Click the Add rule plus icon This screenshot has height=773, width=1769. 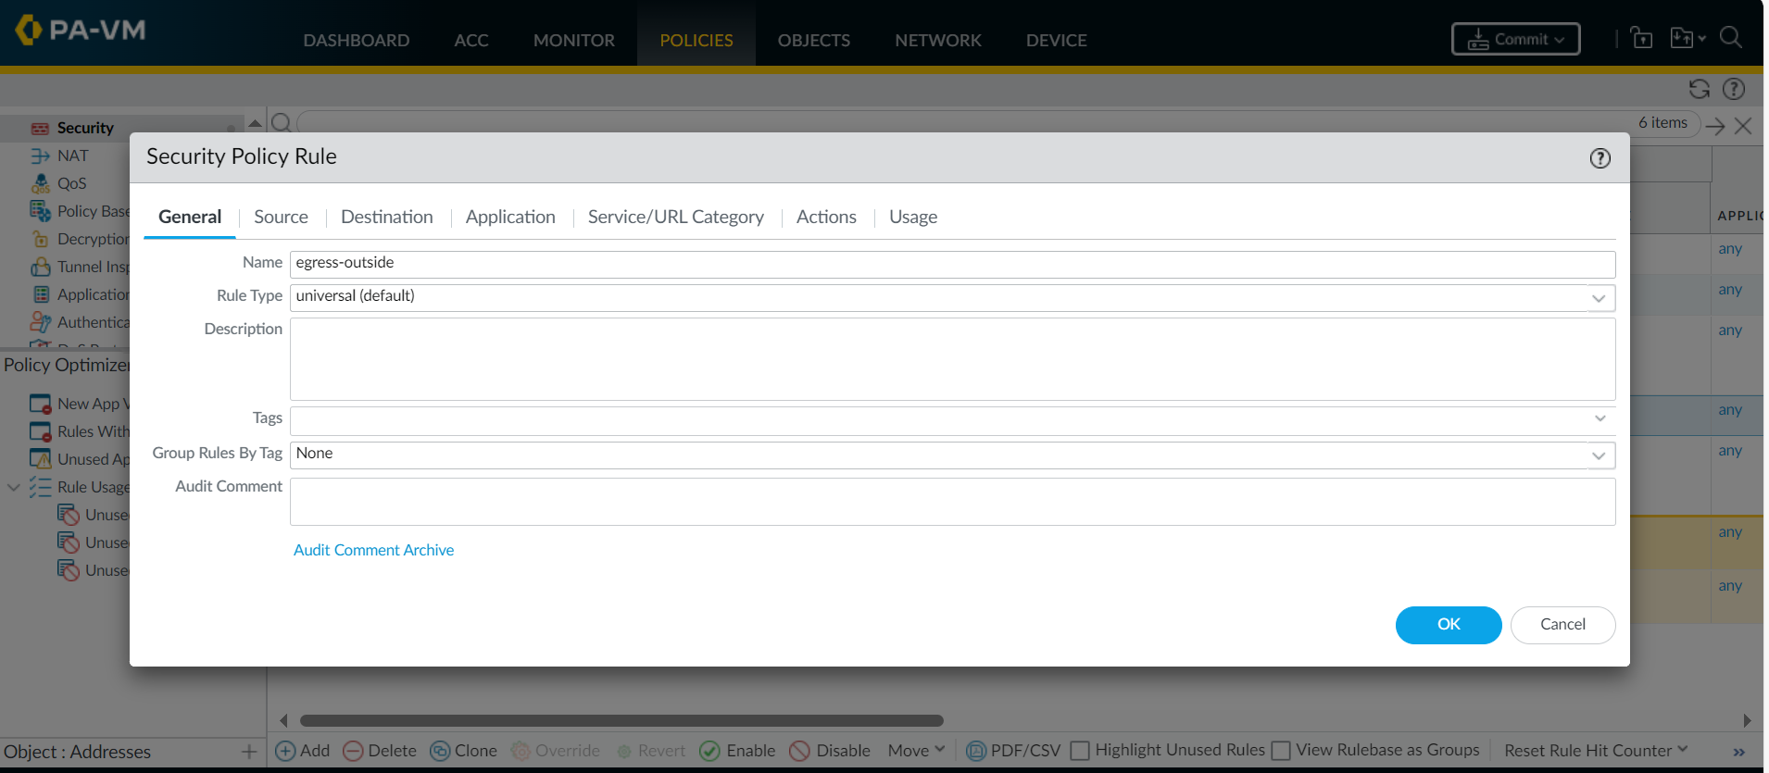click(286, 751)
